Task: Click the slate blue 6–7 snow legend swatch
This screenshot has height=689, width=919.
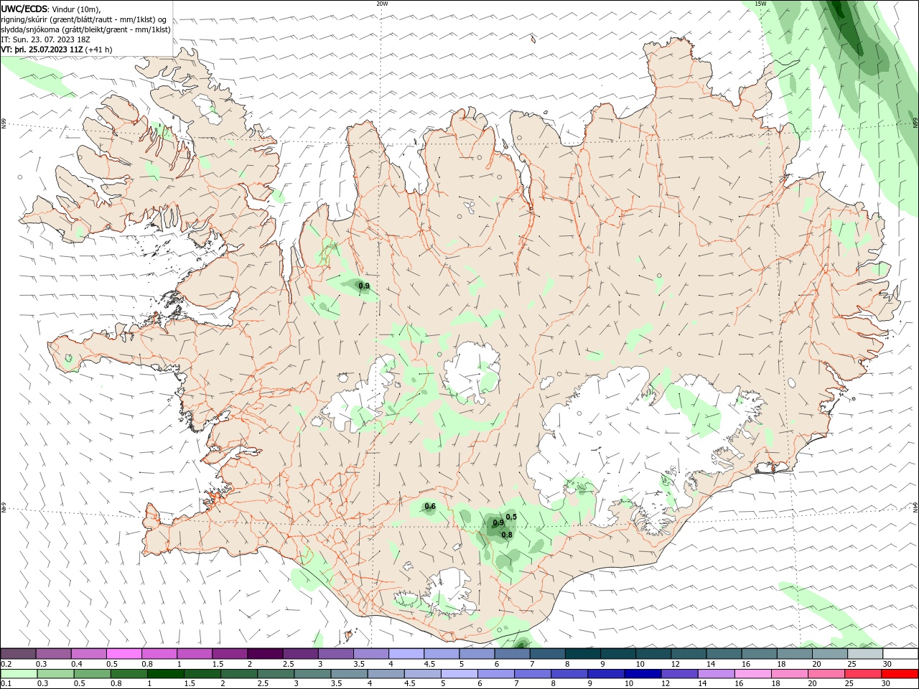Action: coord(513,654)
